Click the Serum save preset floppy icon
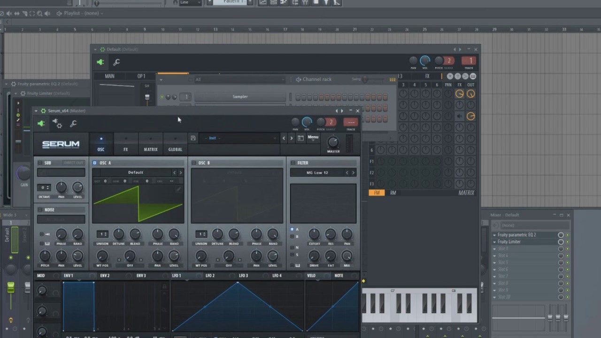601x338 pixels. coord(193,138)
